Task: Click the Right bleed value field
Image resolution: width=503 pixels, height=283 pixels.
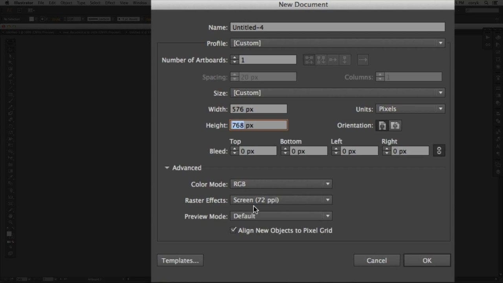Action: point(410,151)
